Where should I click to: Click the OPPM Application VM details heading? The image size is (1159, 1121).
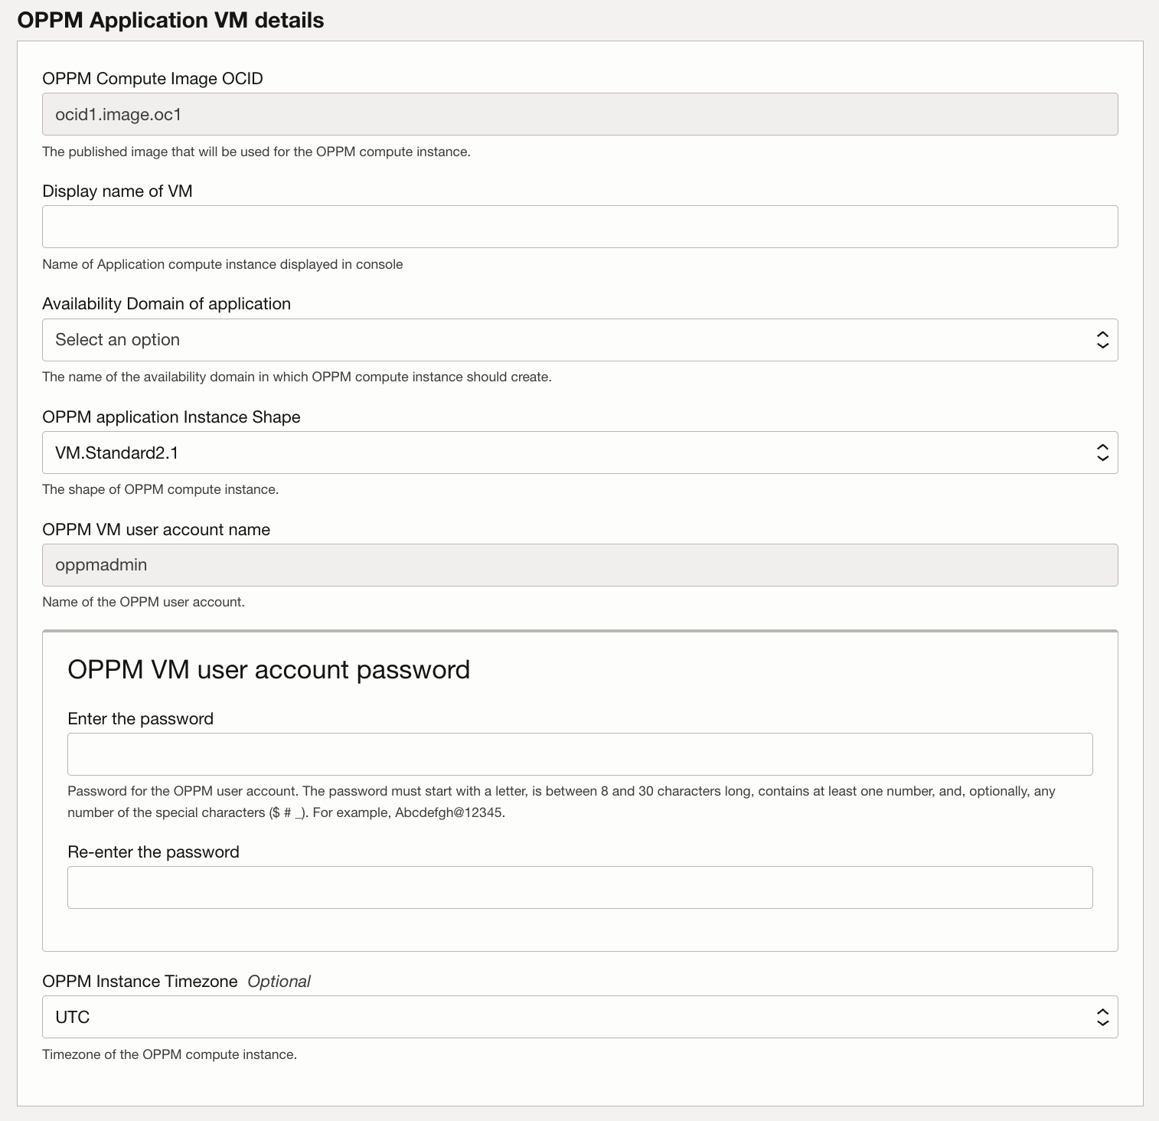(x=171, y=21)
